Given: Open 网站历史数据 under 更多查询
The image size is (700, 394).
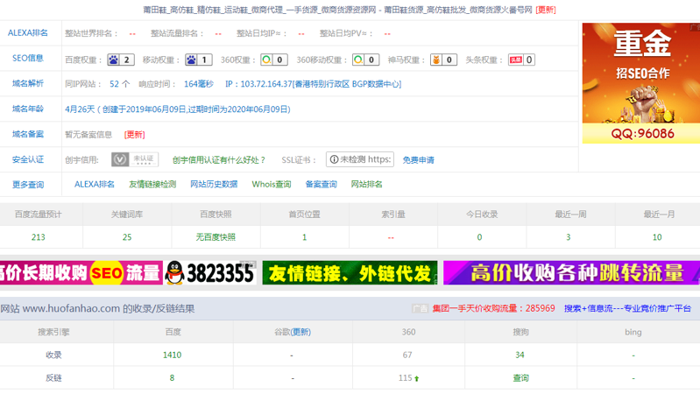Looking at the screenshot, I should click(214, 184).
